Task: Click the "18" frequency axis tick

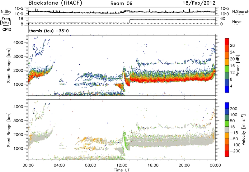Action: coord(21,19)
